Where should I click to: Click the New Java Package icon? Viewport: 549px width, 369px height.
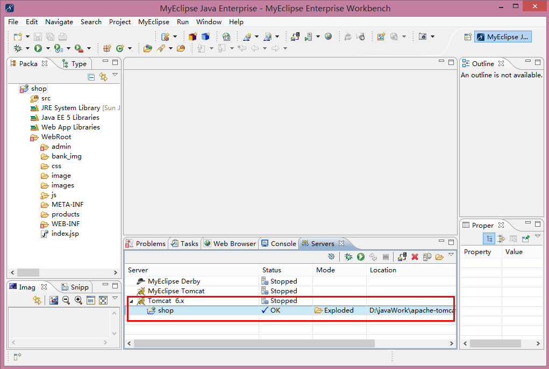[107, 48]
